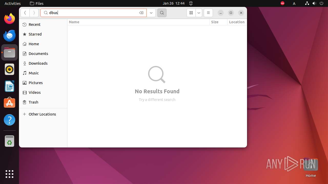Launch LibreOffice Writer from the dock
Viewport: 328px width, 184px height.
coord(9,86)
